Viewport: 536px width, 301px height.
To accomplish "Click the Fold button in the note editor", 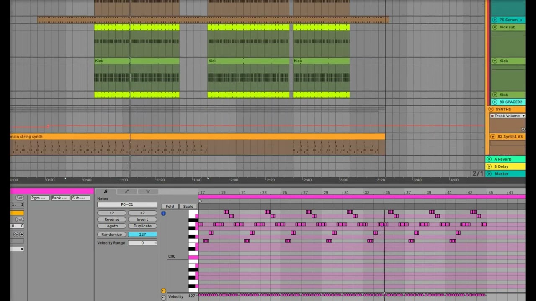I will [x=170, y=207].
